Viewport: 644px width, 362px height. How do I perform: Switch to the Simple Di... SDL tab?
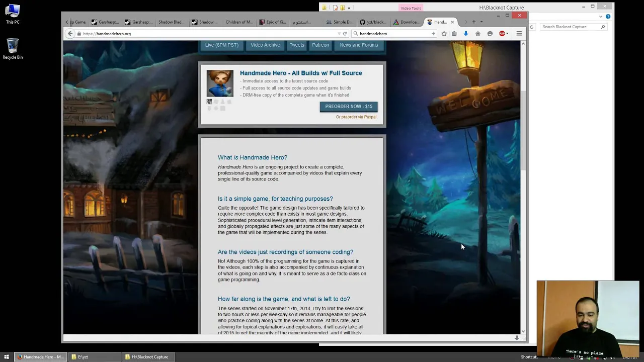pyautogui.click(x=340, y=22)
